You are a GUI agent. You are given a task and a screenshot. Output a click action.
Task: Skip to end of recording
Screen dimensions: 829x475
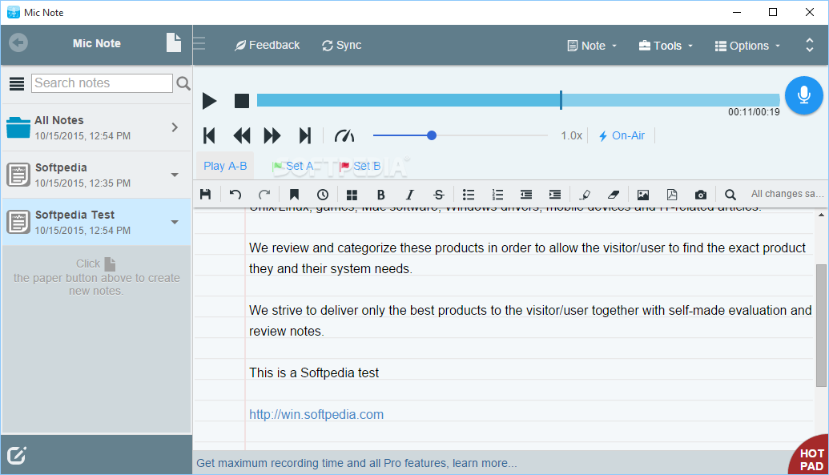pos(305,136)
